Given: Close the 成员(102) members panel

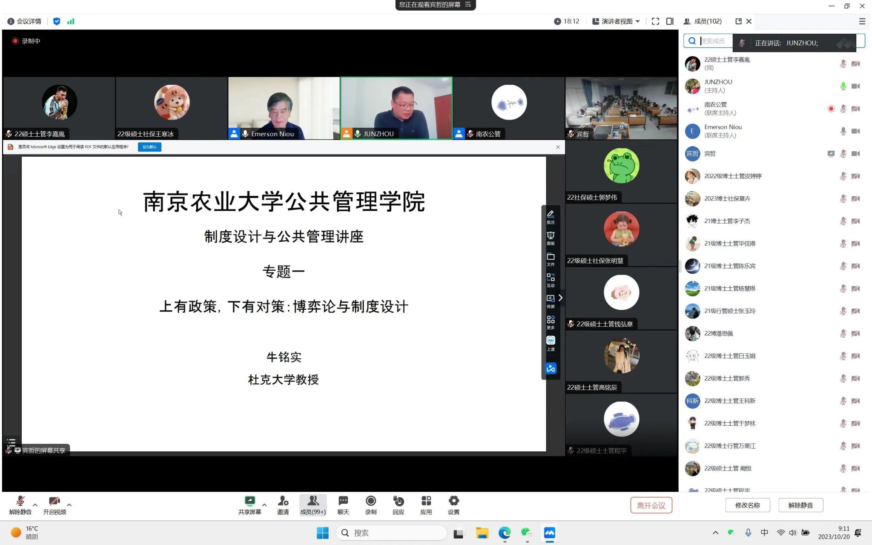Looking at the screenshot, I should tap(749, 21).
